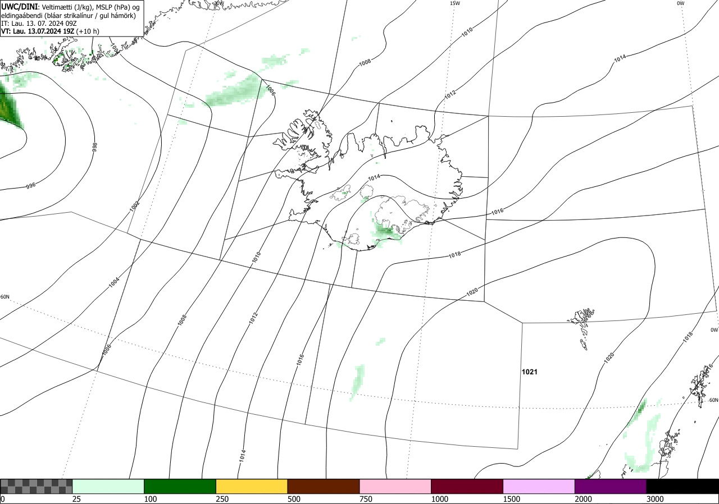Choose the pink 750–1000 legend swatch

pos(395,486)
